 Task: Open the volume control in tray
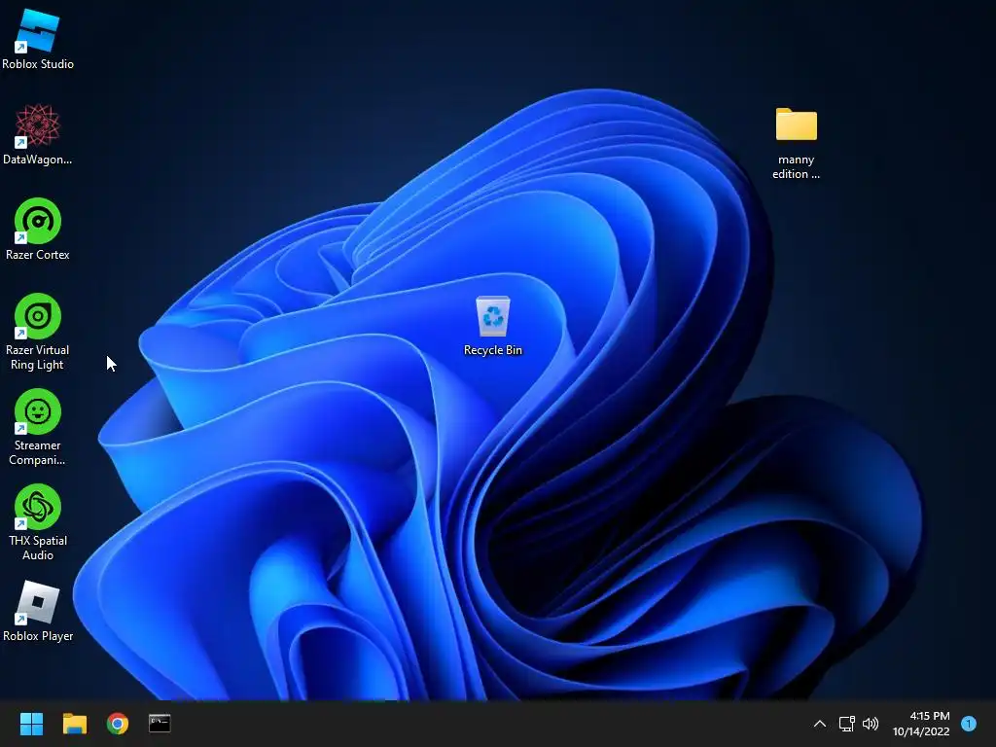point(871,724)
